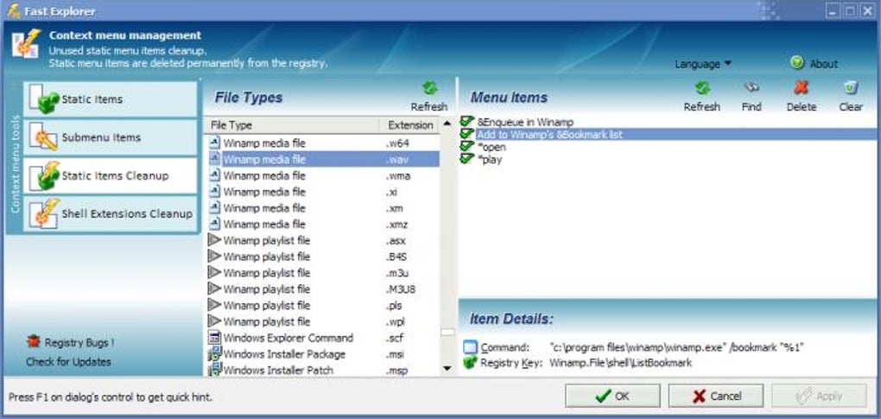Select the Winamp playlist file .asx row

coord(322,241)
